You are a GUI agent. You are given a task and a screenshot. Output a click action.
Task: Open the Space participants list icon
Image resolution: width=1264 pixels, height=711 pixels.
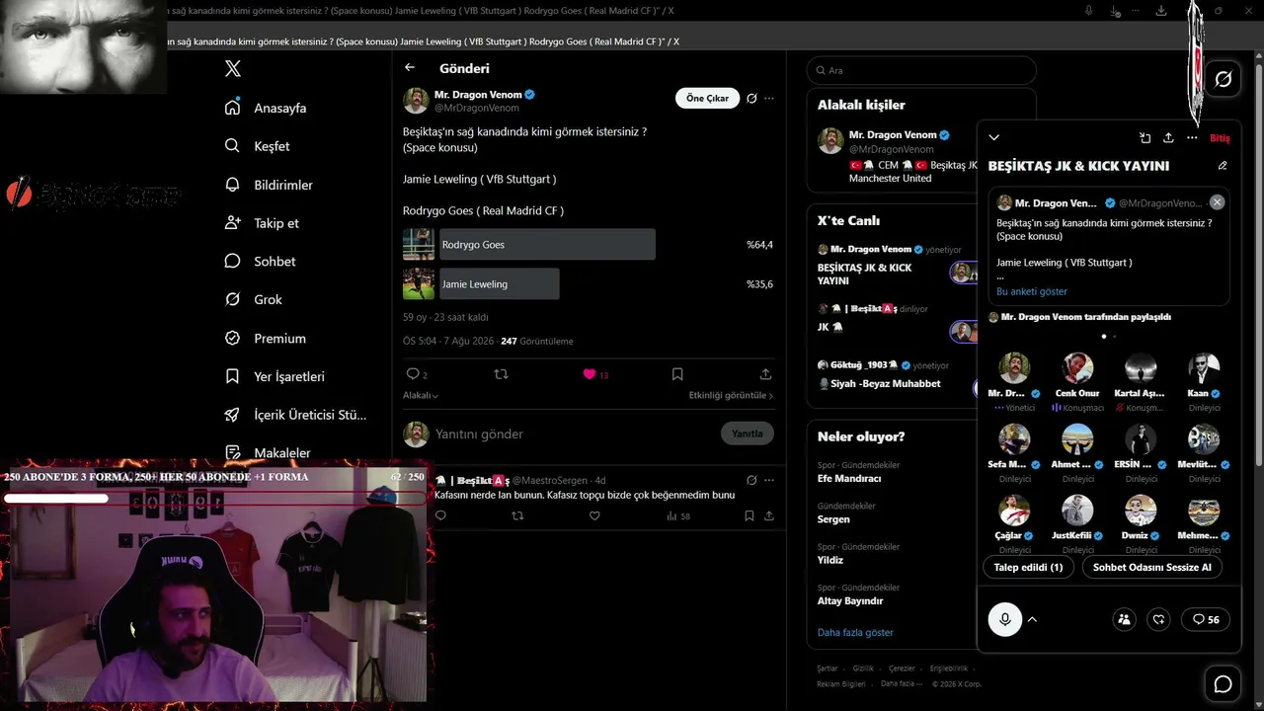click(1124, 619)
